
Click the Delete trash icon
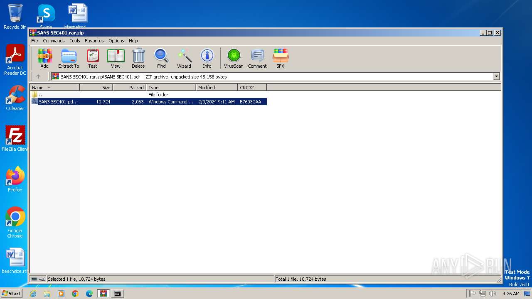click(x=138, y=58)
